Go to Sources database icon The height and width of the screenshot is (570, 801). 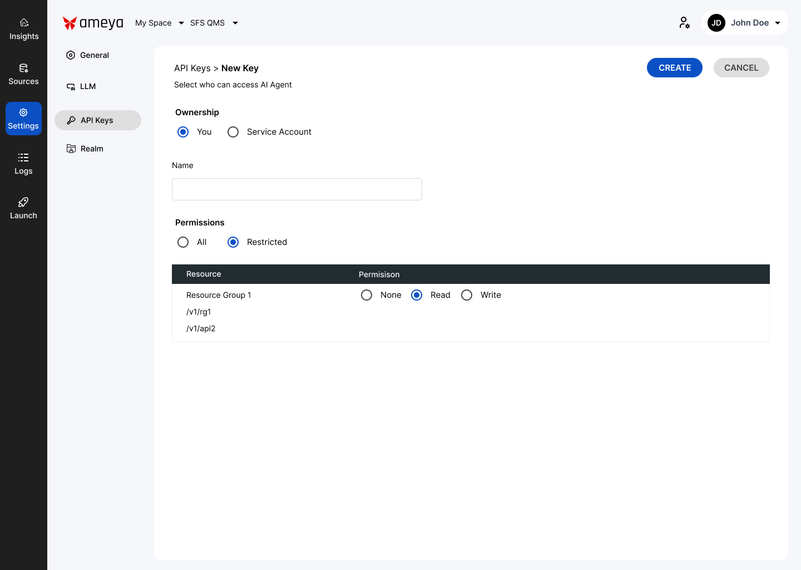(x=23, y=68)
